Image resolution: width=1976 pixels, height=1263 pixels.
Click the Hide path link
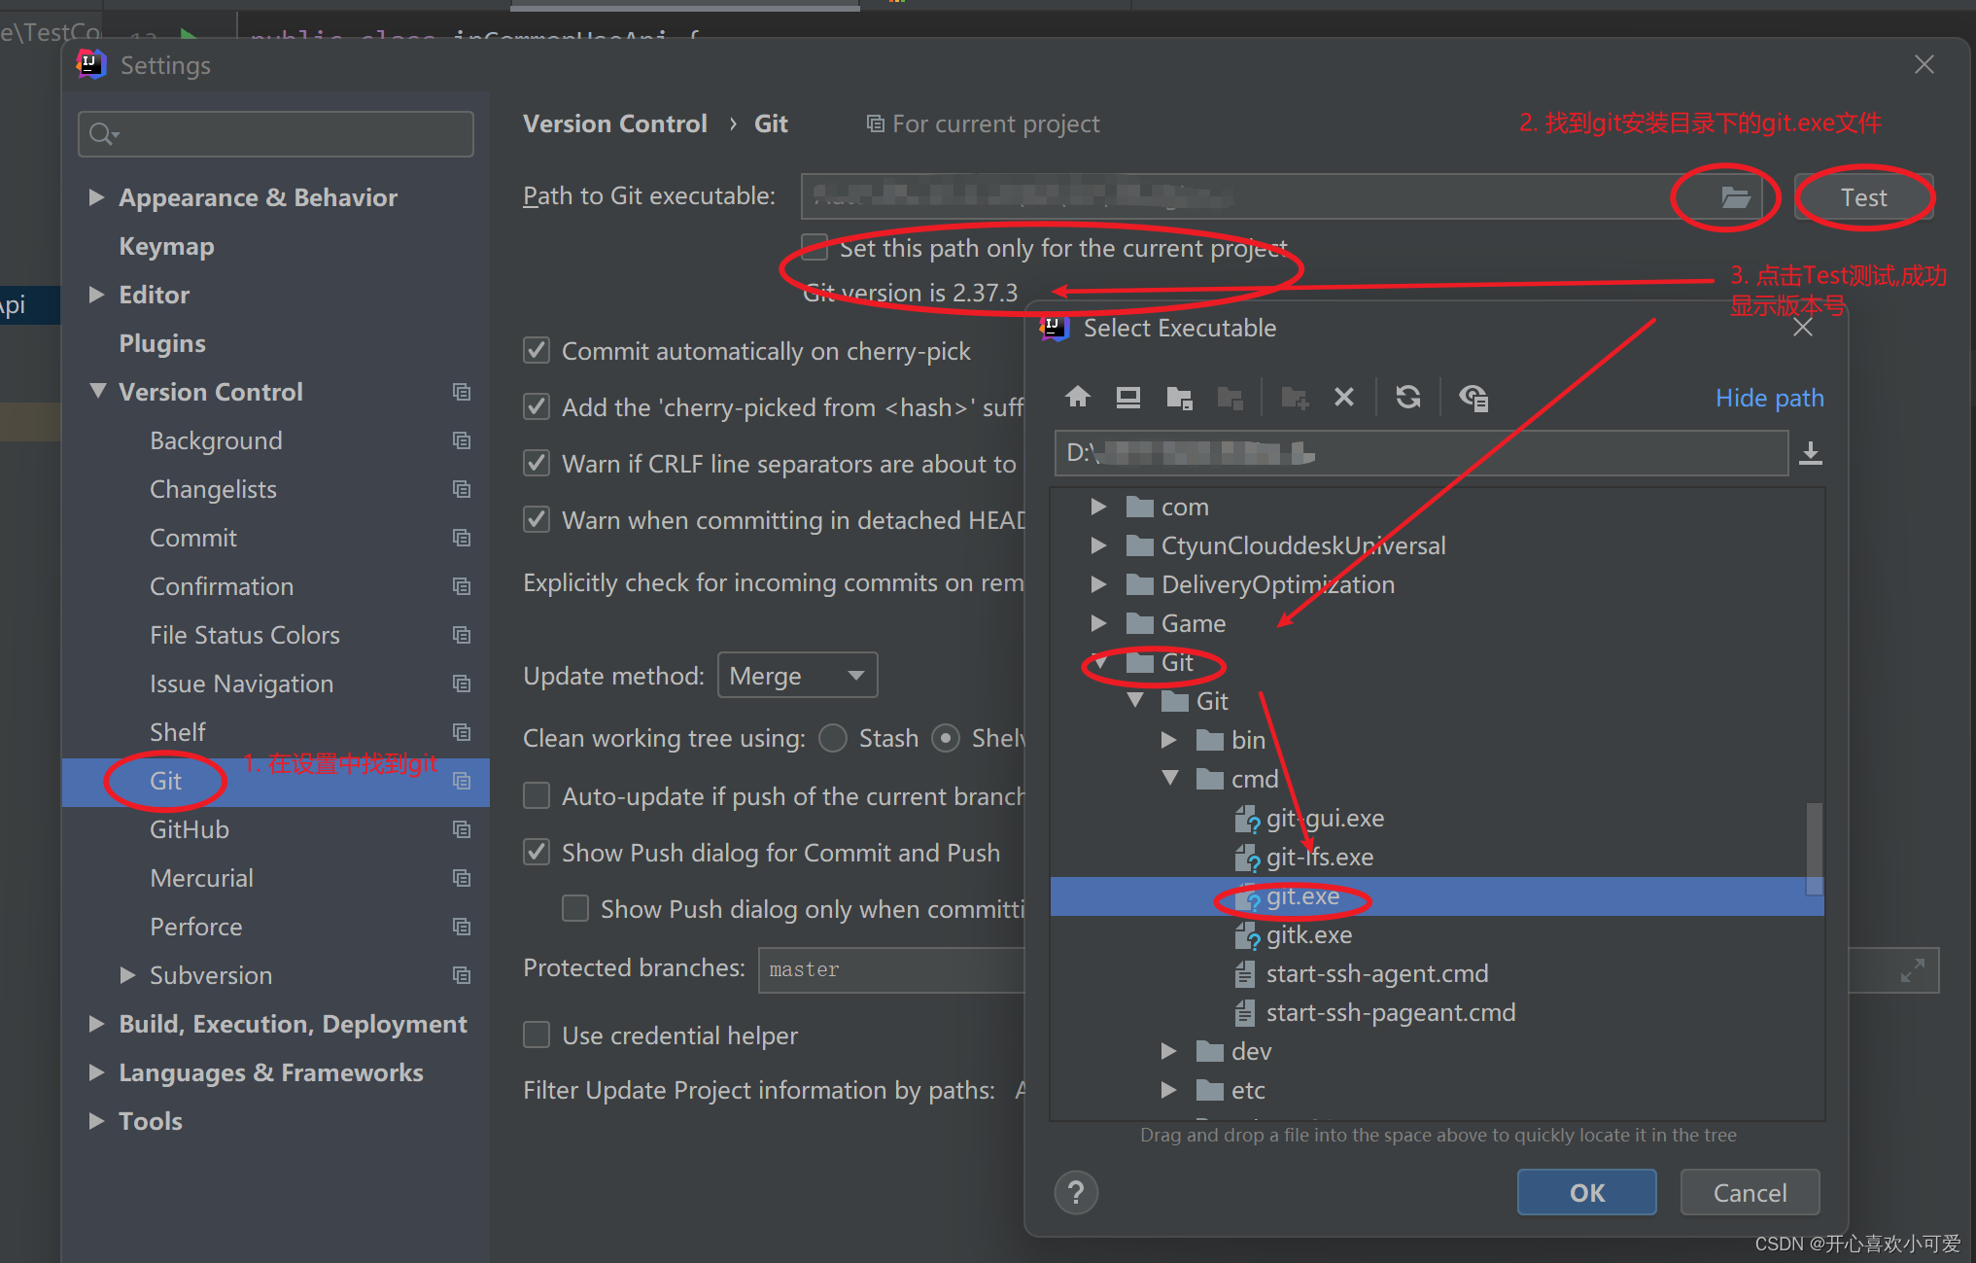click(x=1769, y=398)
